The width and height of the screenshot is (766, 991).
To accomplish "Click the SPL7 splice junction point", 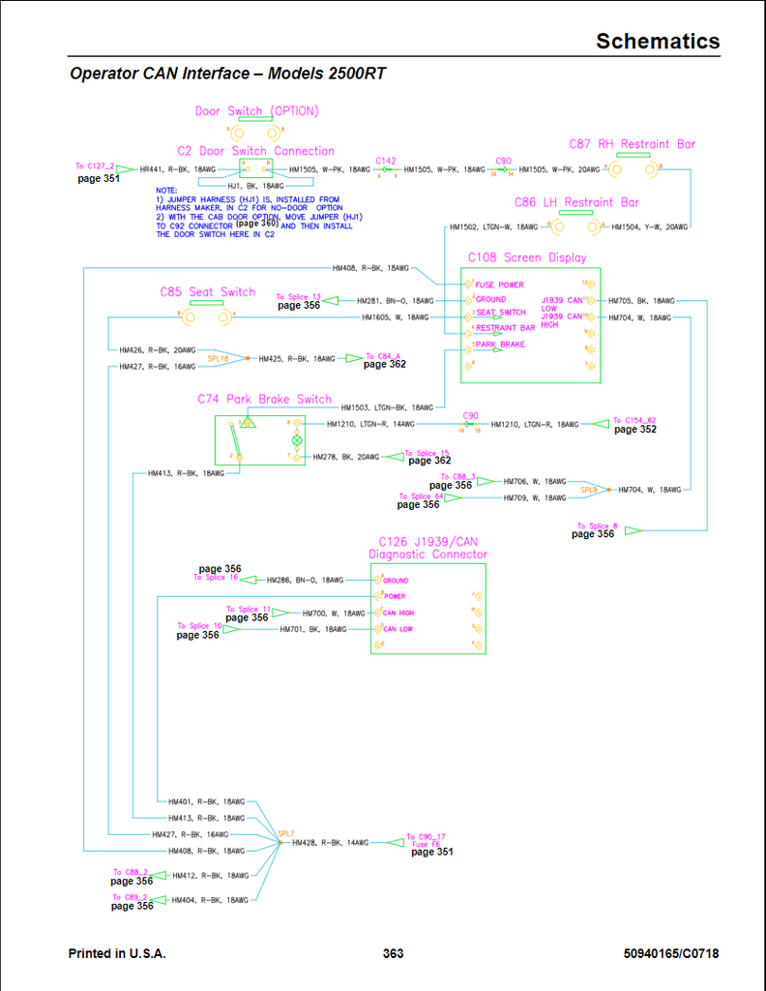I will pyautogui.click(x=280, y=843).
